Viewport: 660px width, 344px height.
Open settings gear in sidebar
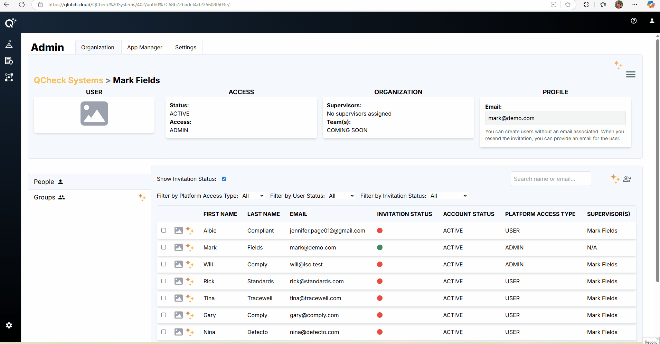click(x=9, y=325)
